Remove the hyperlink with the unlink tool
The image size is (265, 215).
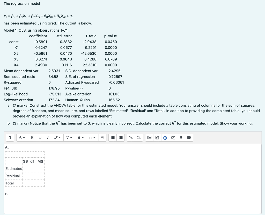139,138
